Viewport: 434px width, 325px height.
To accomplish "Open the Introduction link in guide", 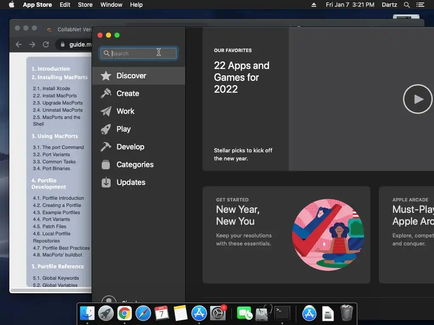I will point(51,69).
